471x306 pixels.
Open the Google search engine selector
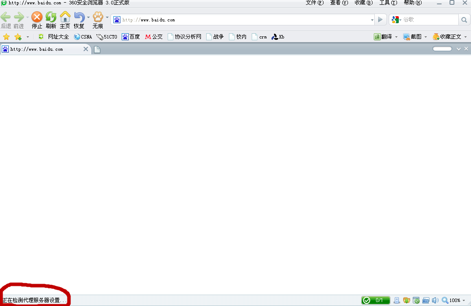coord(397,20)
